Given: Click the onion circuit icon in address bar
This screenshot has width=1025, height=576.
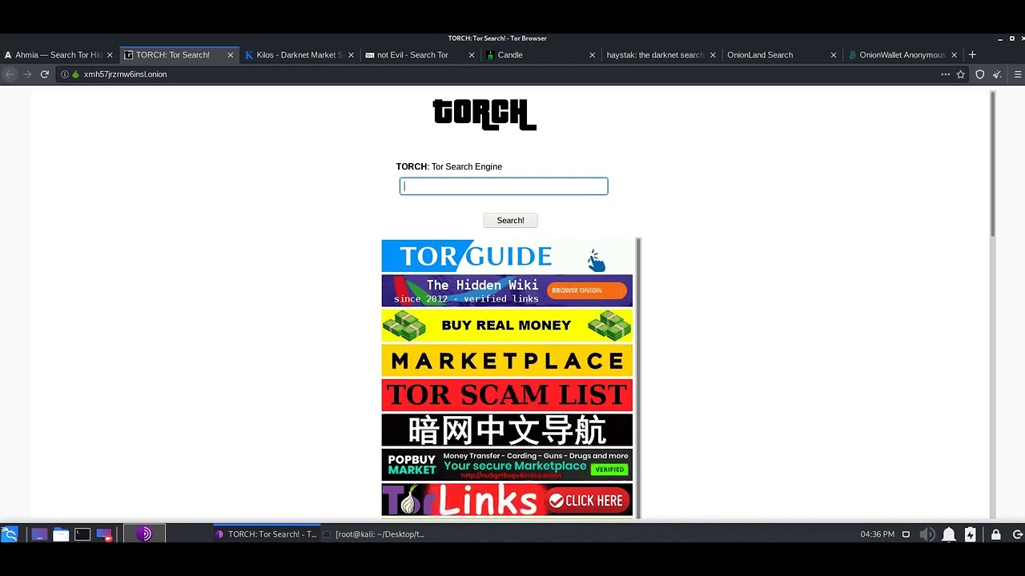Looking at the screenshot, I should pos(76,74).
